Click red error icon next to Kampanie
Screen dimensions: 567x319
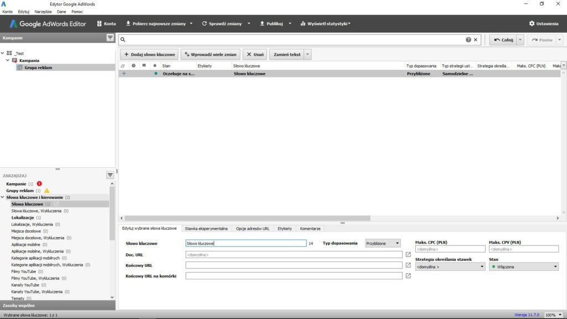pyautogui.click(x=39, y=184)
